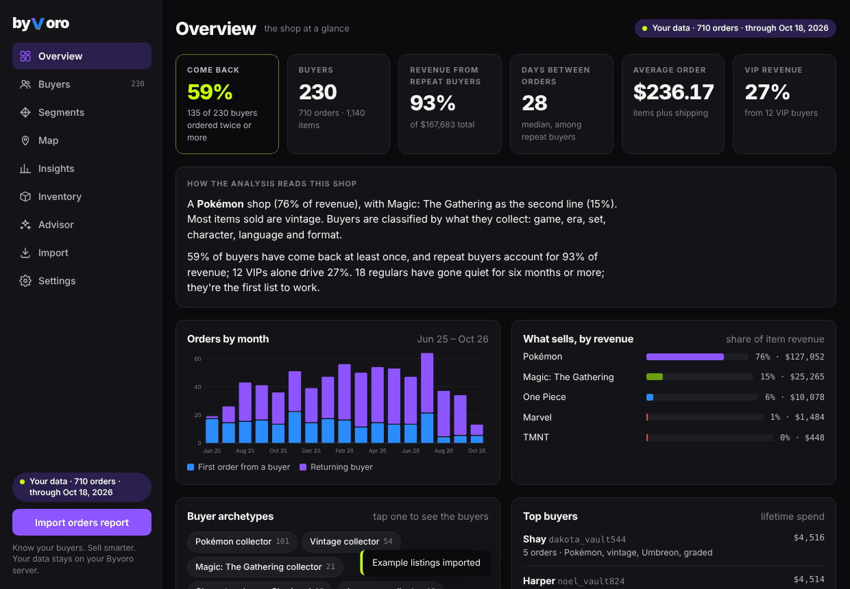Click the Jun 26 tallest order bar

(x=427, y=398)
